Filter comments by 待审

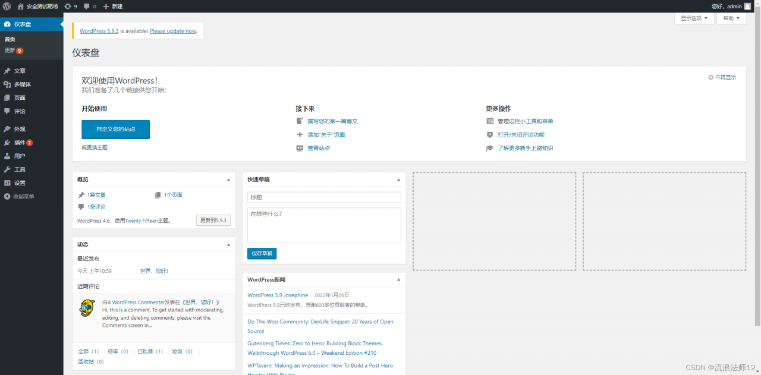click(113, 351)
